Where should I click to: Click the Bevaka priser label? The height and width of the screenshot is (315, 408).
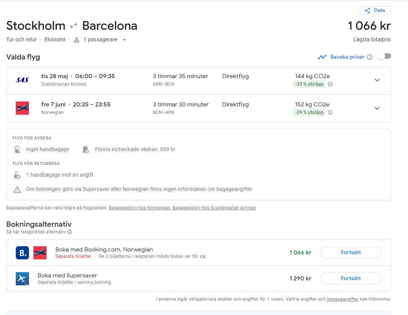click(x=347, y=57)
